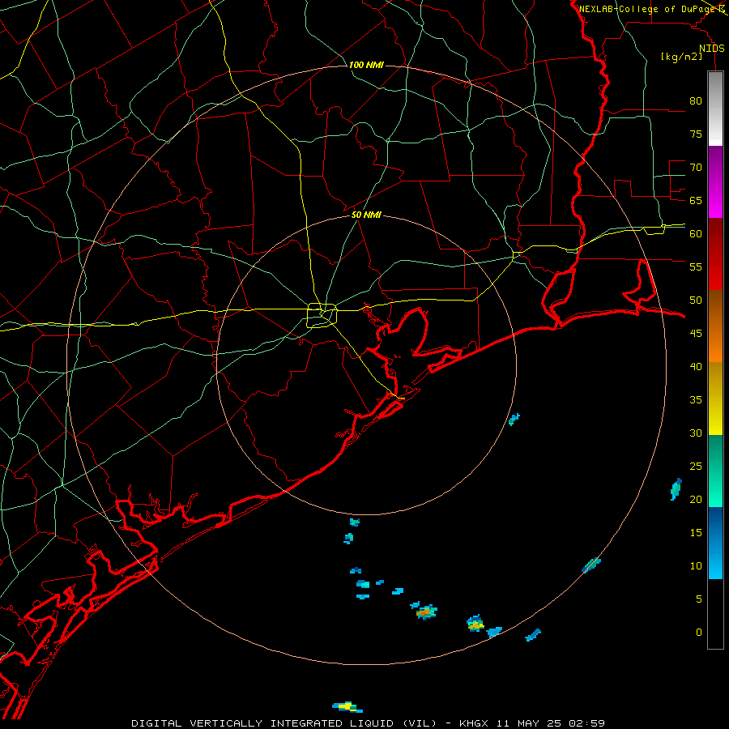This screenshot has width=729, height=729.
Task: Click the [kg/m2] units label
Action: (681, 57)
